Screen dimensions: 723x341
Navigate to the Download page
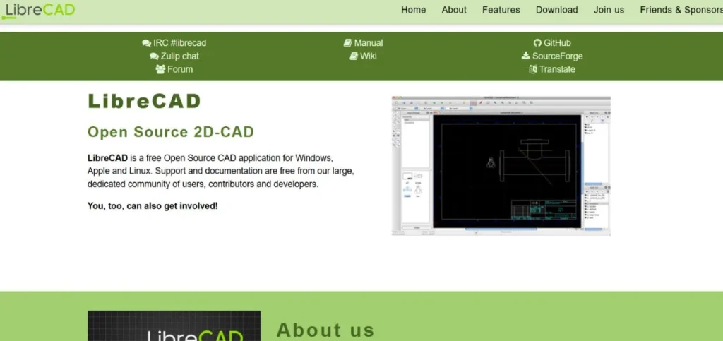pyautogui.click(x=556, y=10)
